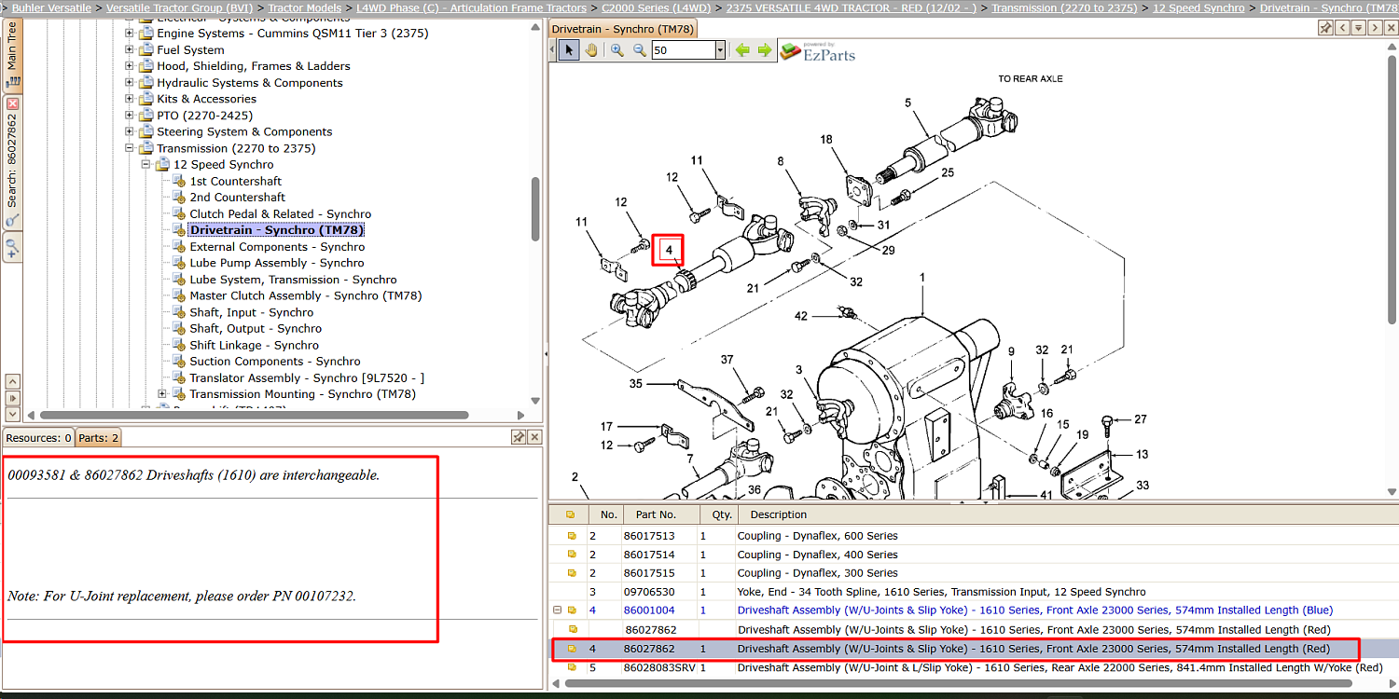Viewport: 1399px width, 699px height.
Task: Zoom in on the diagram
Action: 616,50
